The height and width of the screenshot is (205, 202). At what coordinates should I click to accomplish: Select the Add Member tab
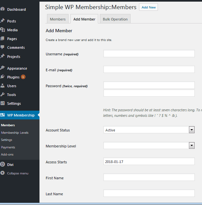point(84,19)
